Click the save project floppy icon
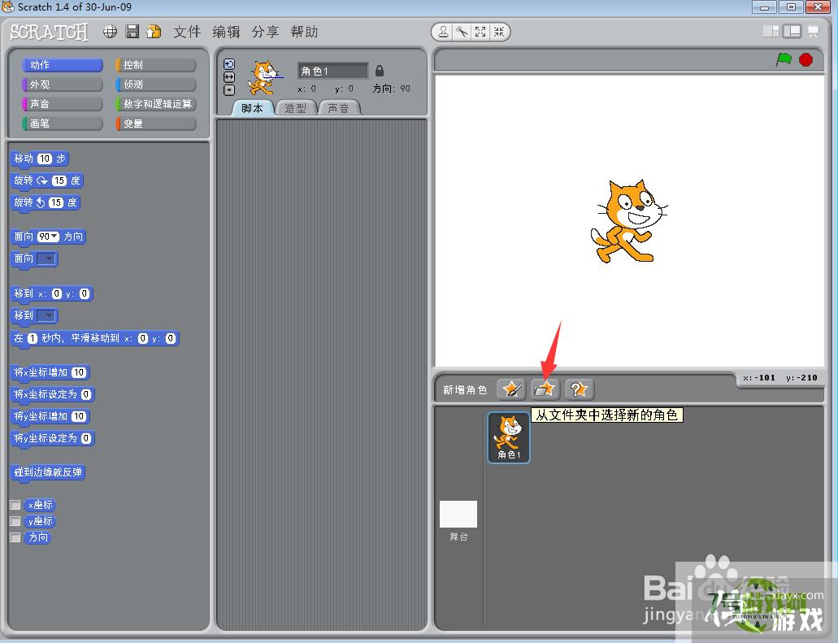This screenshot has width=838, height=643. coord(132,32)
